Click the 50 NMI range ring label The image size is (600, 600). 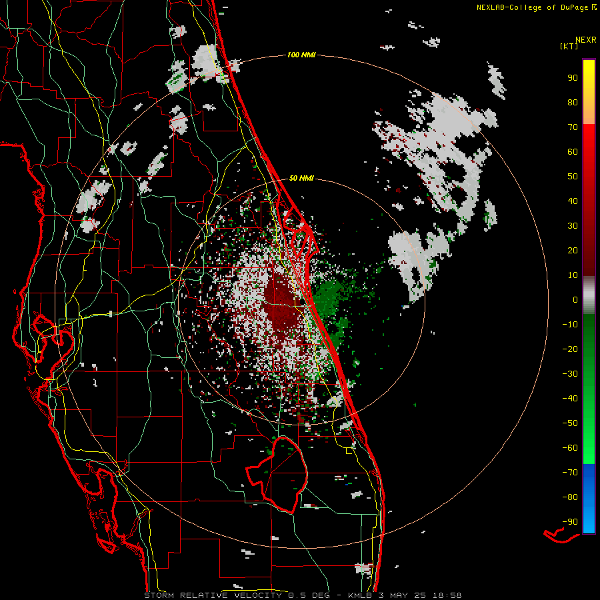[x=301, y=178]
